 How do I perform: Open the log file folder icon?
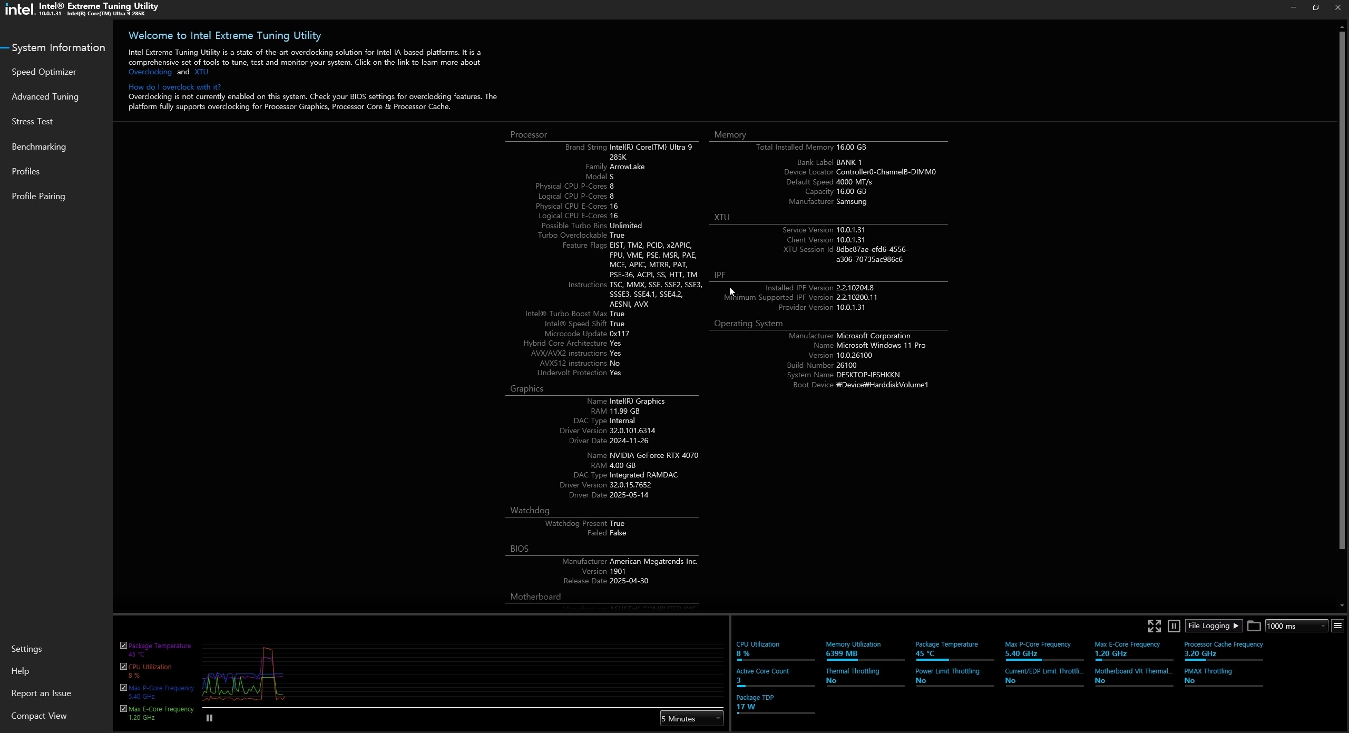point(1254,626)
